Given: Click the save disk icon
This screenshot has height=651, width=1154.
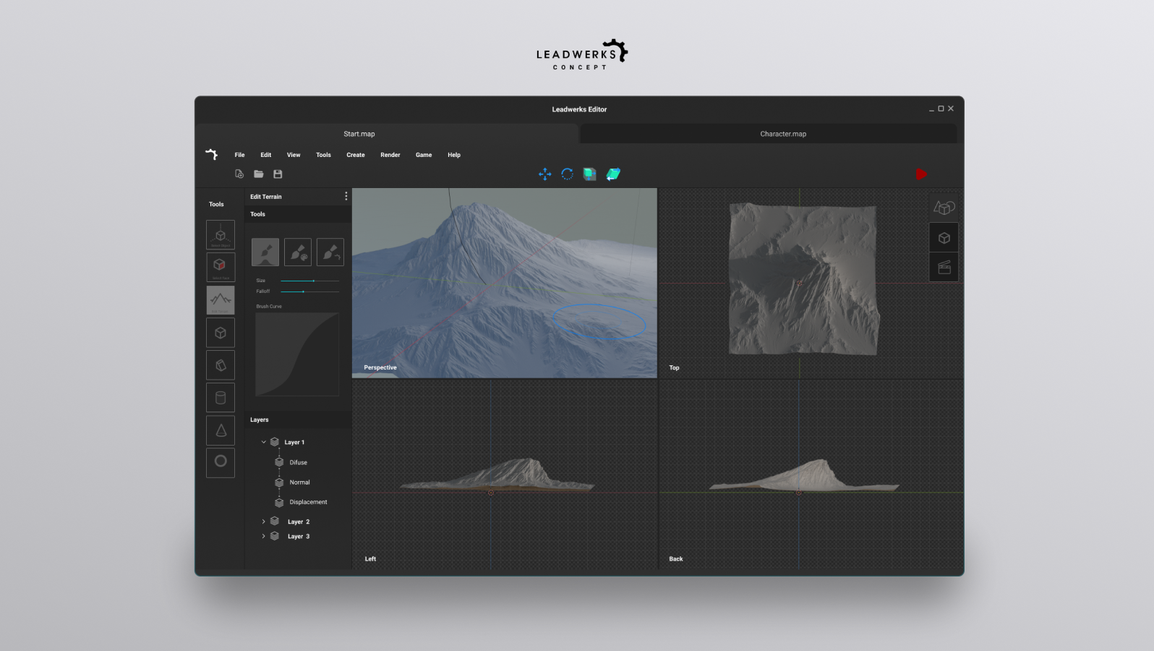Looking at the screenshot, I should [x=278, y=174].
